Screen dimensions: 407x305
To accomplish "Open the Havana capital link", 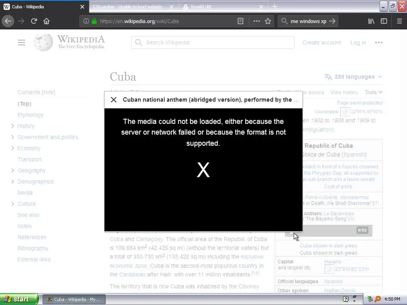I will click(x=333, y=262).
